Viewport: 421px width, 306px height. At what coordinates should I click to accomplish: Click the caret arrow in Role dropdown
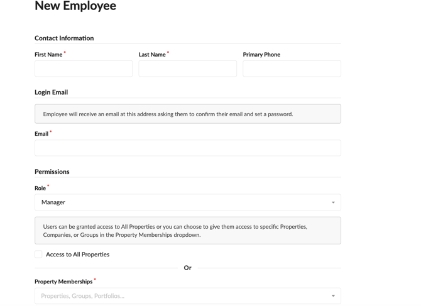(333, 202)
